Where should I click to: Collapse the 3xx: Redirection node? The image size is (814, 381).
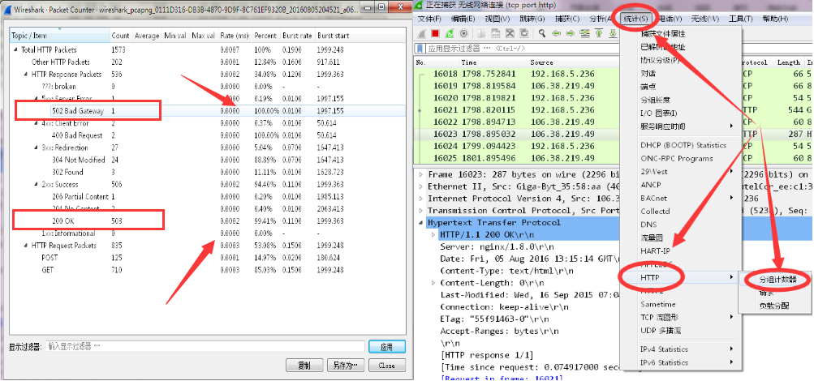[x=37, y=148]
